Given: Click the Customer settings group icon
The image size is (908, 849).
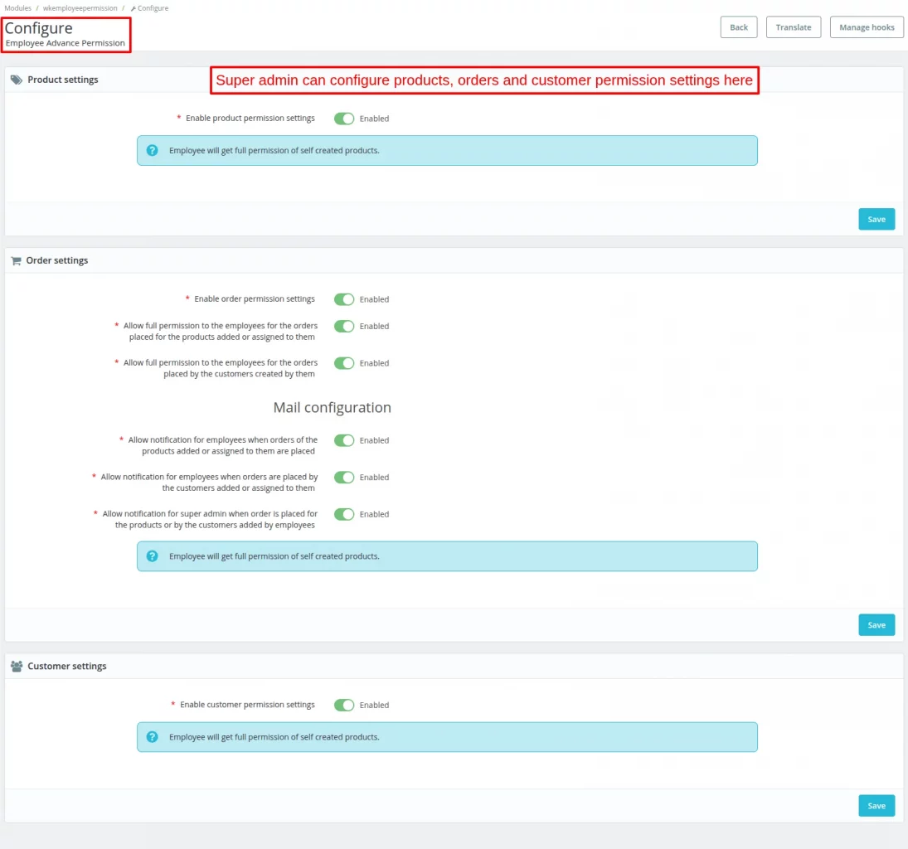Looking at the screenshot, I should (17, 667).
